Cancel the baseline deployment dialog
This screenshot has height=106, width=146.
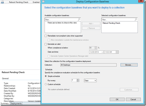coord(133,99)
